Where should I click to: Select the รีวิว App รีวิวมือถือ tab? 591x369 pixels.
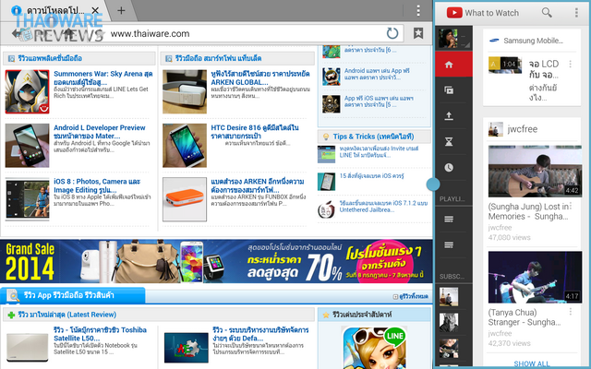pyautogui.click(x=72, y=295)
